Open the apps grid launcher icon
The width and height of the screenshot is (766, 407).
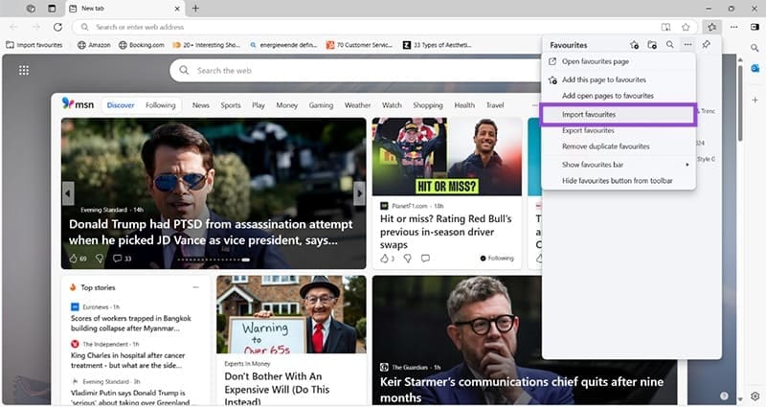point(24,70)
